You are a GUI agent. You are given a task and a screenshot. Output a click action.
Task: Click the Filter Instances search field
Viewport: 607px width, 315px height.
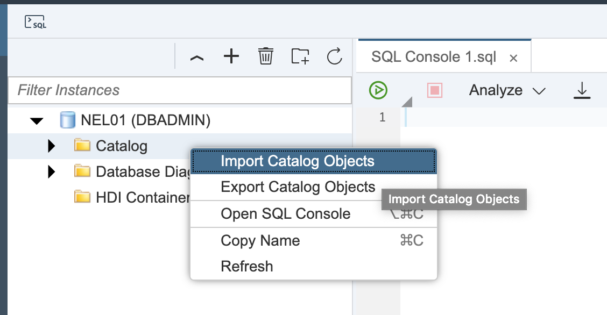[x=180, y=90]
